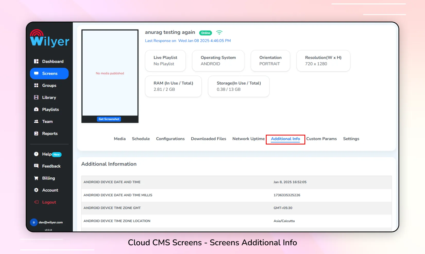The image size is (425, 254).
Task: Select Screens in the sidebar
Action: pos(49,74)
